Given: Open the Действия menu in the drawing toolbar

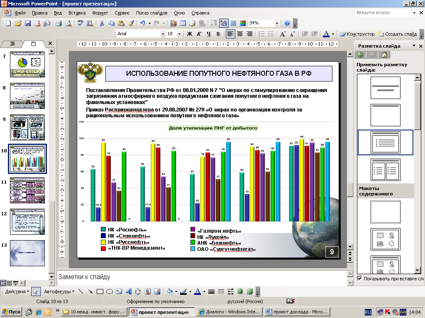Looking at the screenshot, I should pos(17,291).
